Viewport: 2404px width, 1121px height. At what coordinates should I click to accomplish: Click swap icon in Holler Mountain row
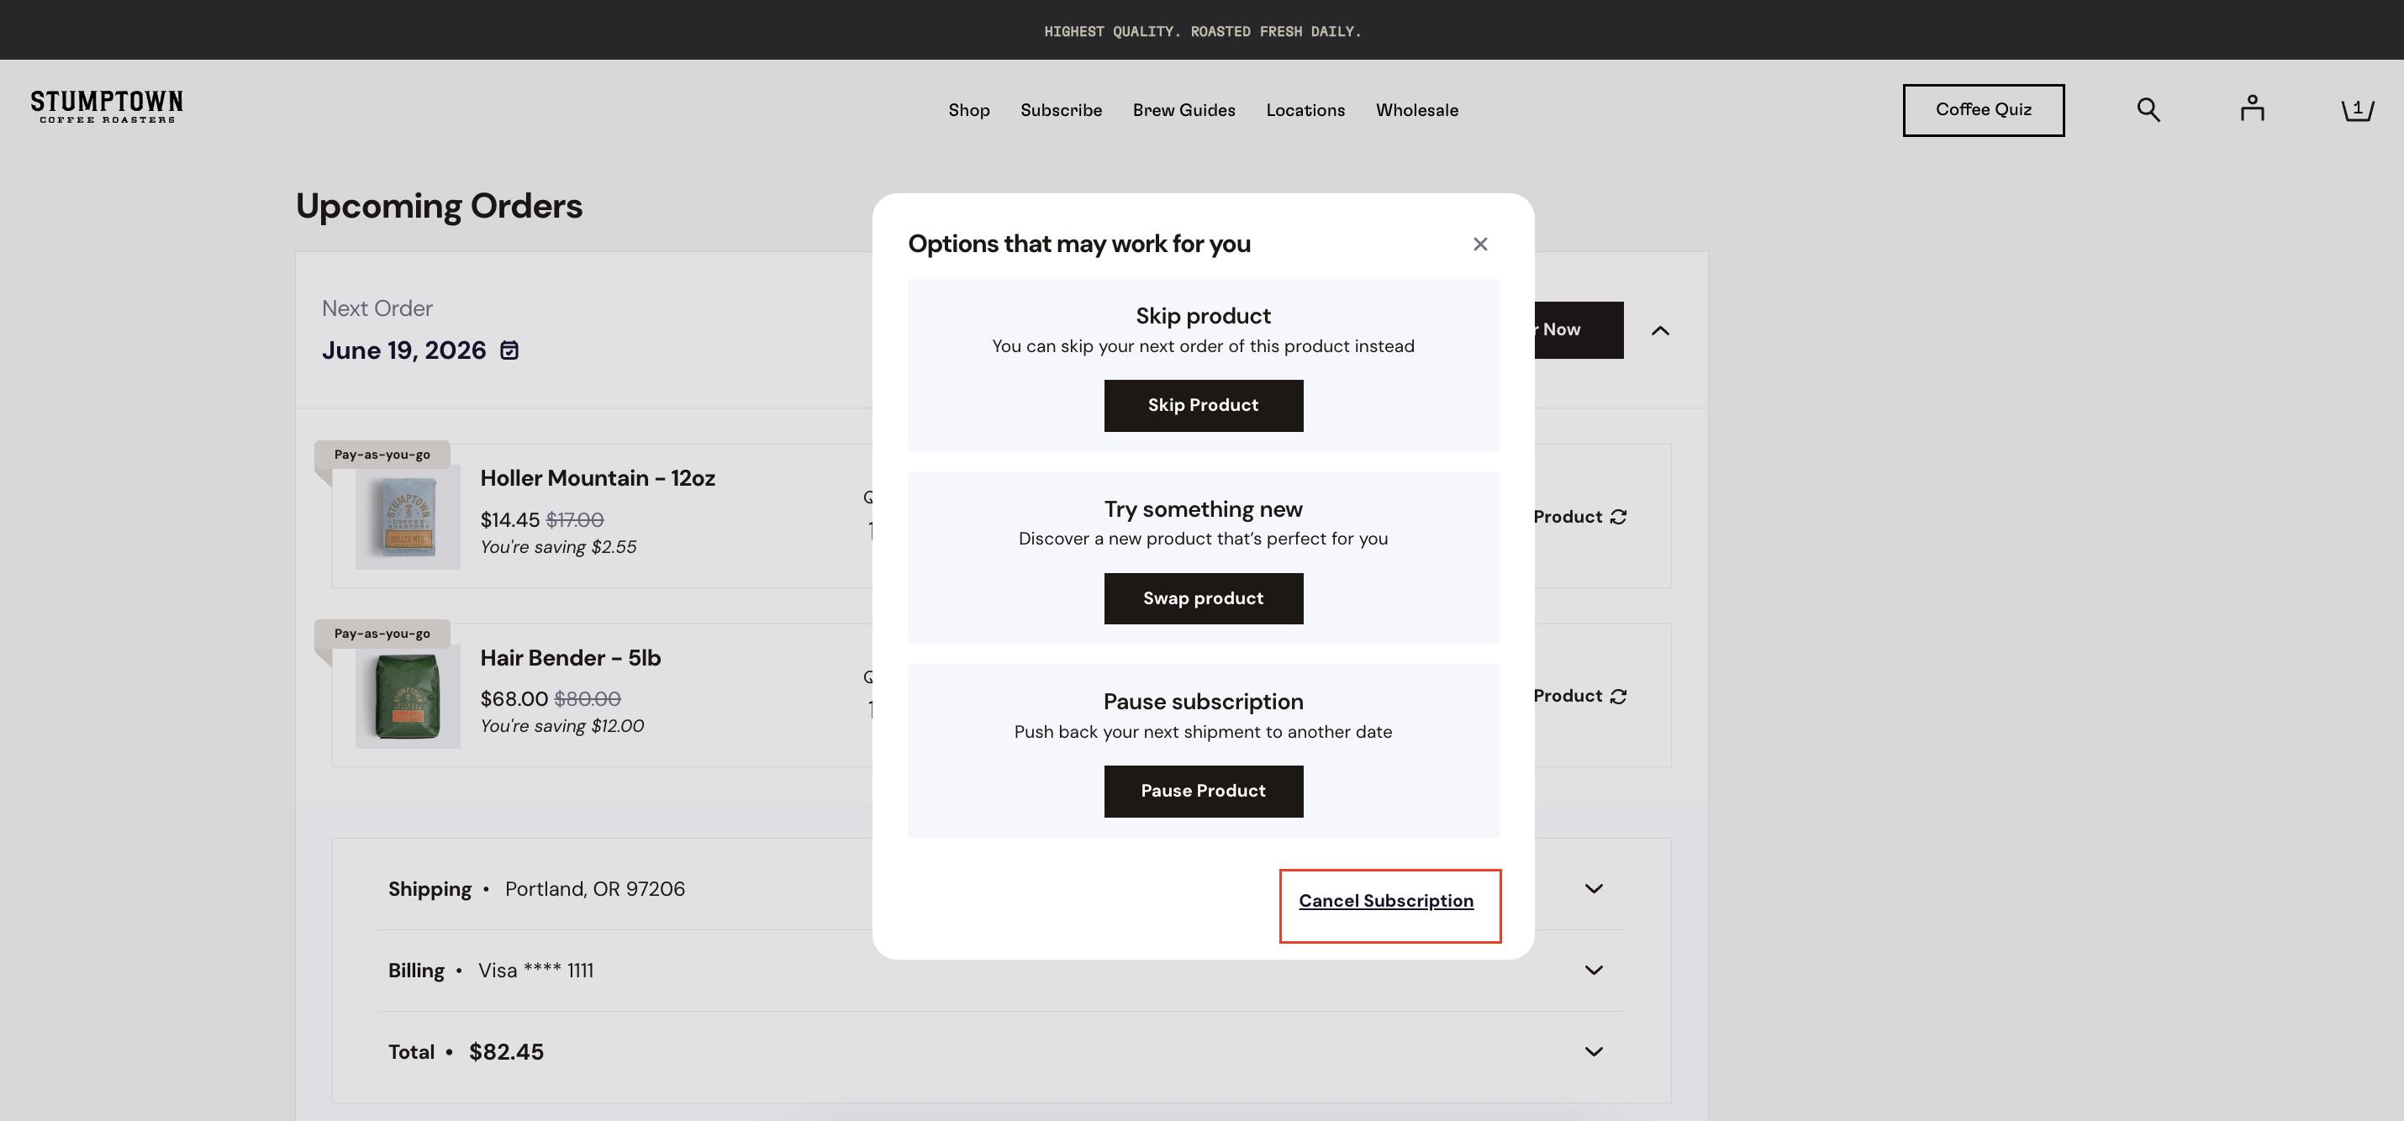[x=1618, y=517]
